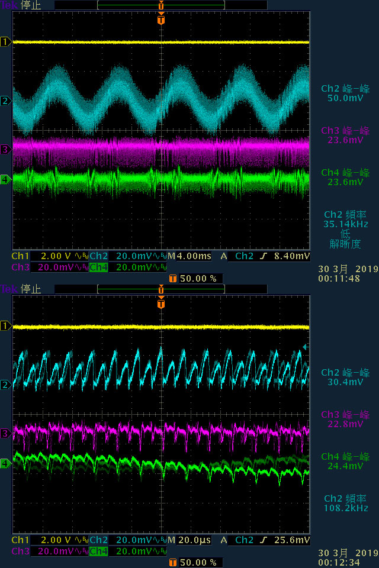Click the trigger source A Ch2 label before 25.6mV
Image resolution: width=379 pixels, height=568 pixels.
237,540
